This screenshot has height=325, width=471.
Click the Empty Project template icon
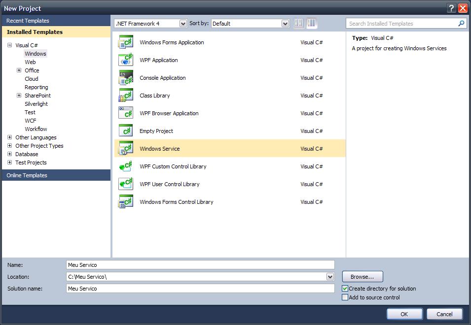click(x=126, y=131)
